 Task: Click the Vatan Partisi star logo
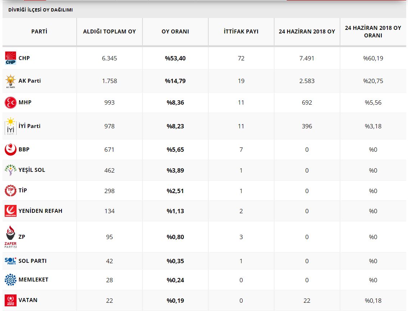[10, 300]
